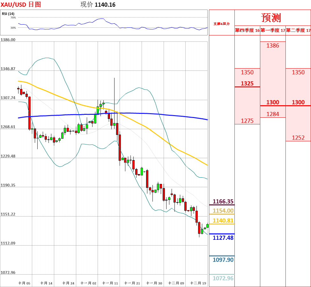Click the XAU/USD 日图 chart title

pos(21,4)
